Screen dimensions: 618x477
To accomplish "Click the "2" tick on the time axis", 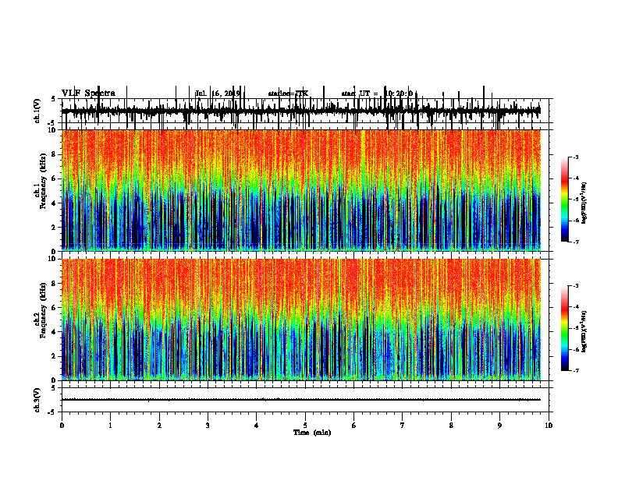I will pos(159,426).
